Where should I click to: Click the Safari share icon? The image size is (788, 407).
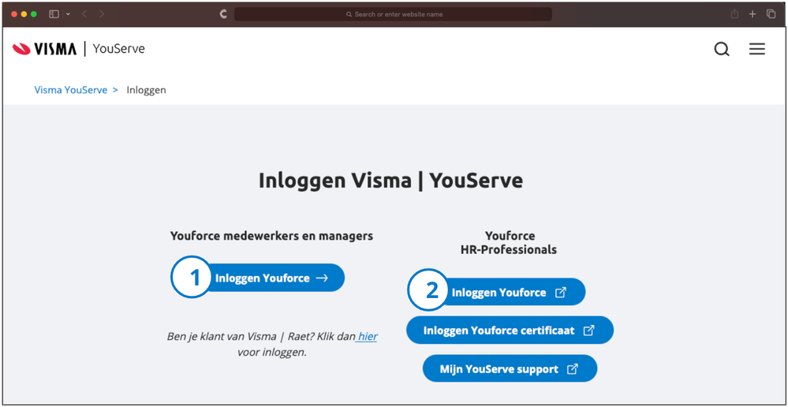pyautogui.click(x=734, y=14)
